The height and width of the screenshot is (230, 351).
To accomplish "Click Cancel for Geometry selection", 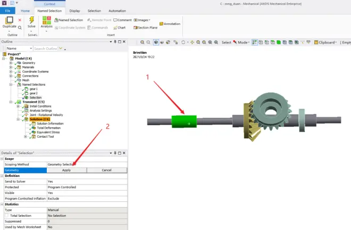I will click(106, 170).
